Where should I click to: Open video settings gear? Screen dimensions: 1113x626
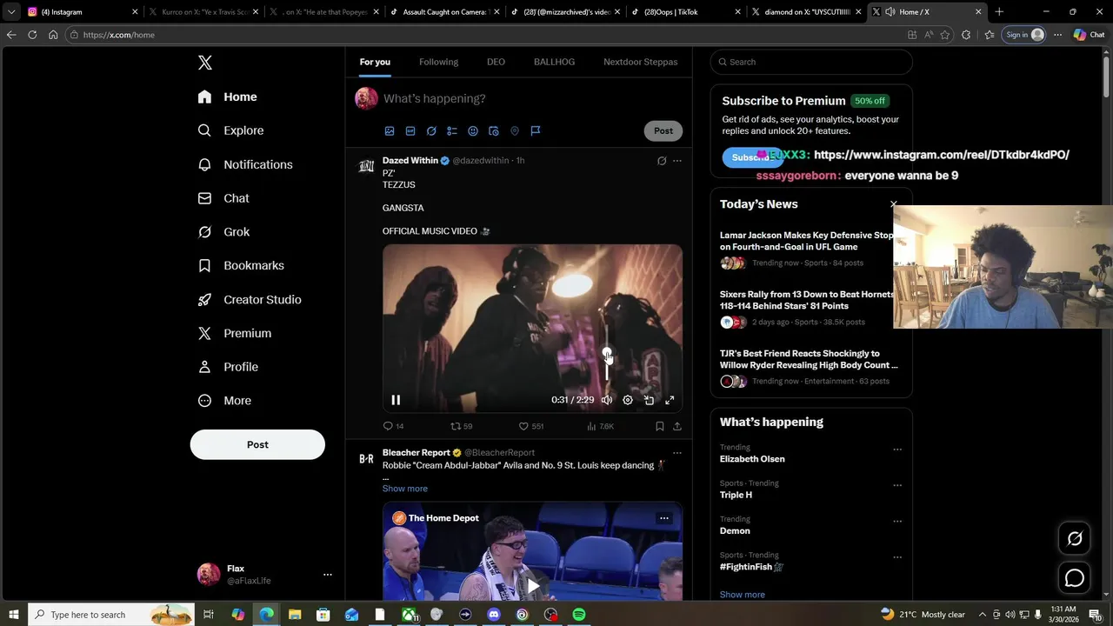[x=628, y=400]
